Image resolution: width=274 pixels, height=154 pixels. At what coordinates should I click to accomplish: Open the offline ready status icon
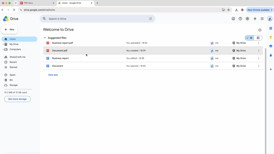[x=233, y=19]
